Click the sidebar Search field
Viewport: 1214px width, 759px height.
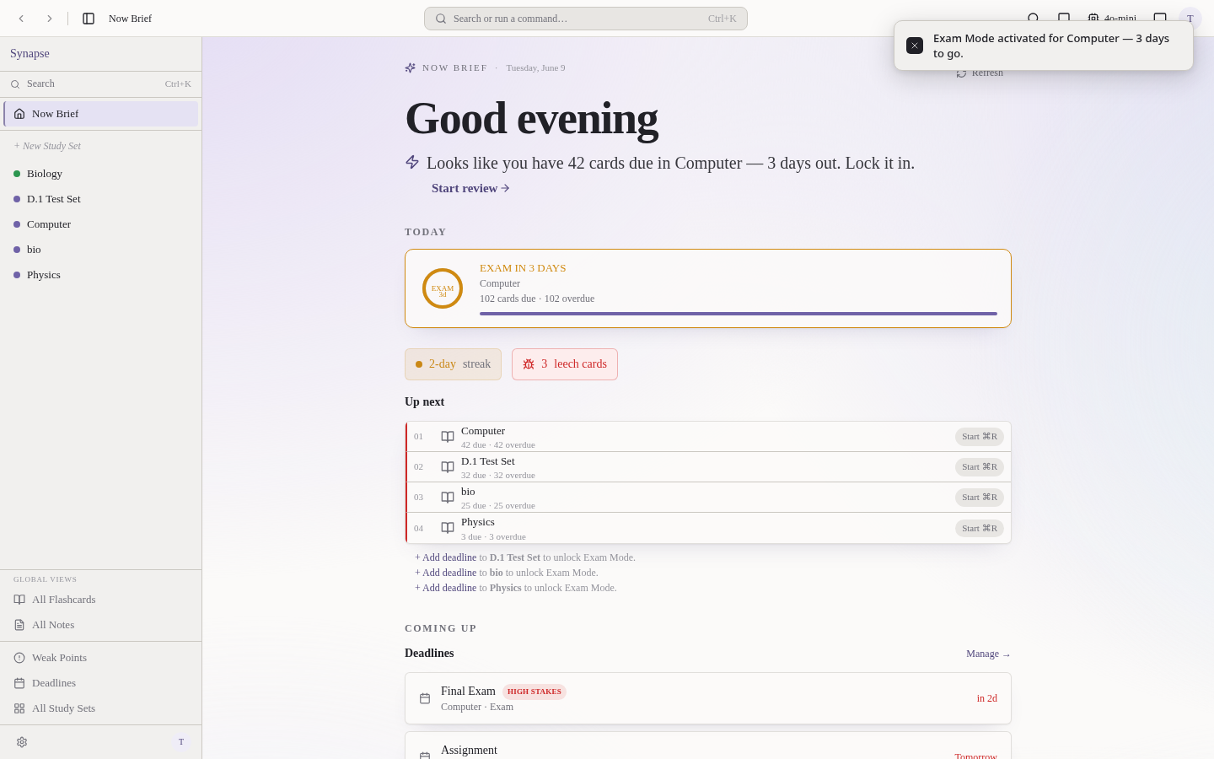(101, 84)
